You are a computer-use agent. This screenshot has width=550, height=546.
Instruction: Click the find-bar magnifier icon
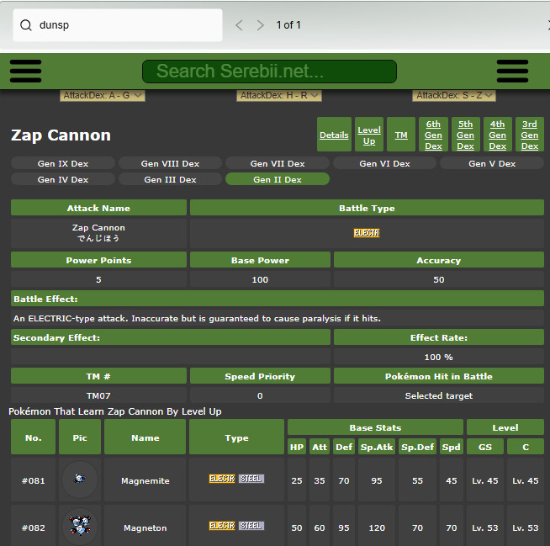pos(26,25)
